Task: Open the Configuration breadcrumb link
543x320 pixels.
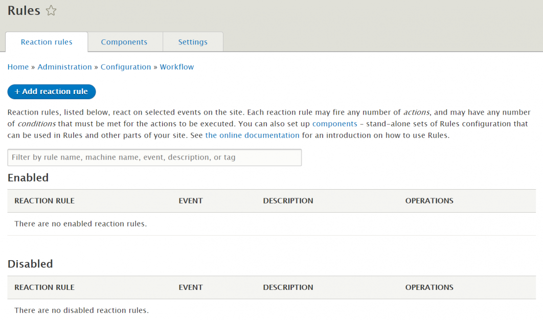Action: click(x=126, y=66)
